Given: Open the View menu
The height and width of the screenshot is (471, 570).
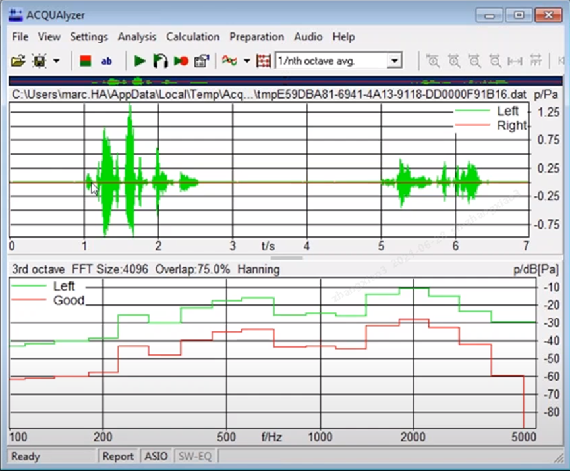Looking at the screenshot, I should click(x=49, y=37).
